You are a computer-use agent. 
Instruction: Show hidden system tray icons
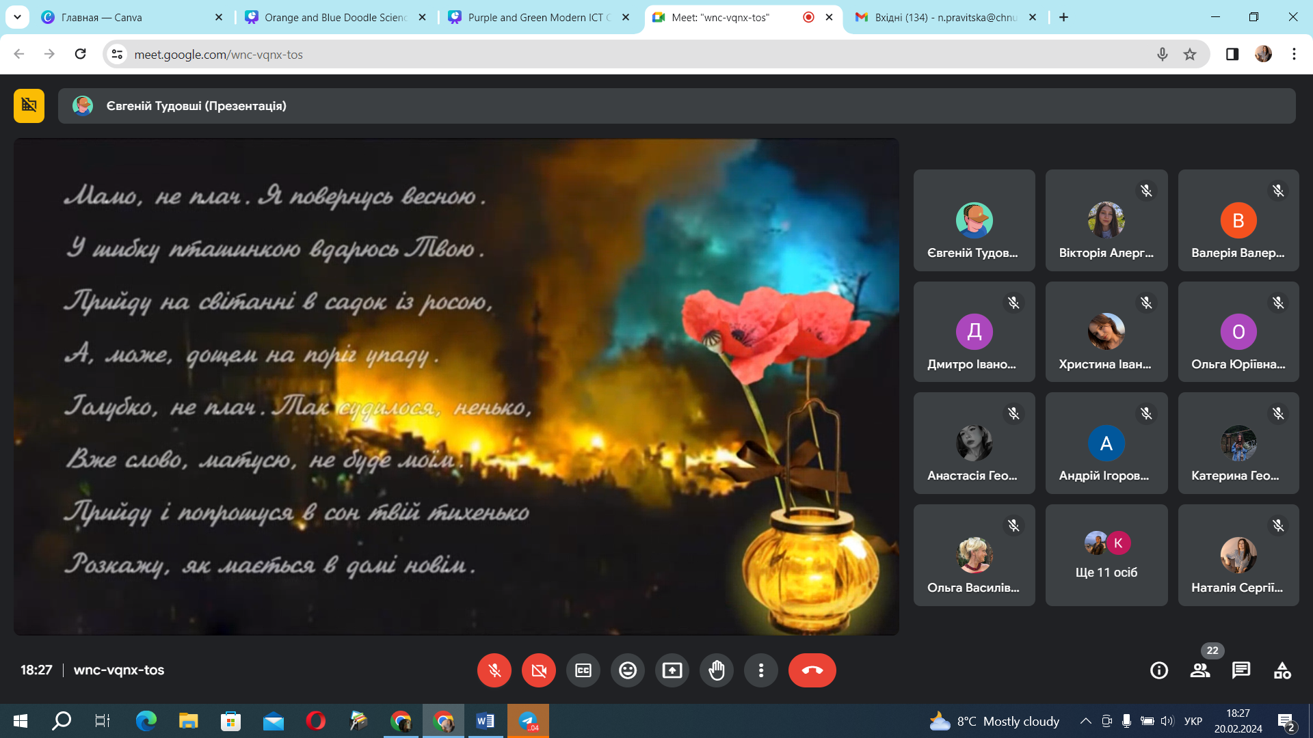[x=1085, y=721]
